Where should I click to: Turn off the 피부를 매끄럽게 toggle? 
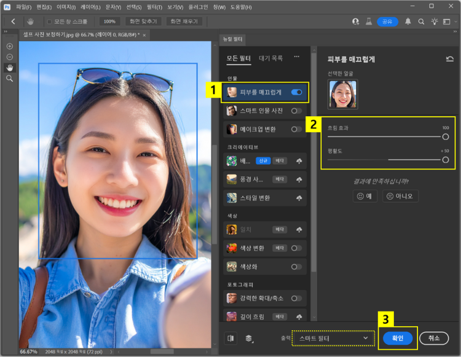296,92
